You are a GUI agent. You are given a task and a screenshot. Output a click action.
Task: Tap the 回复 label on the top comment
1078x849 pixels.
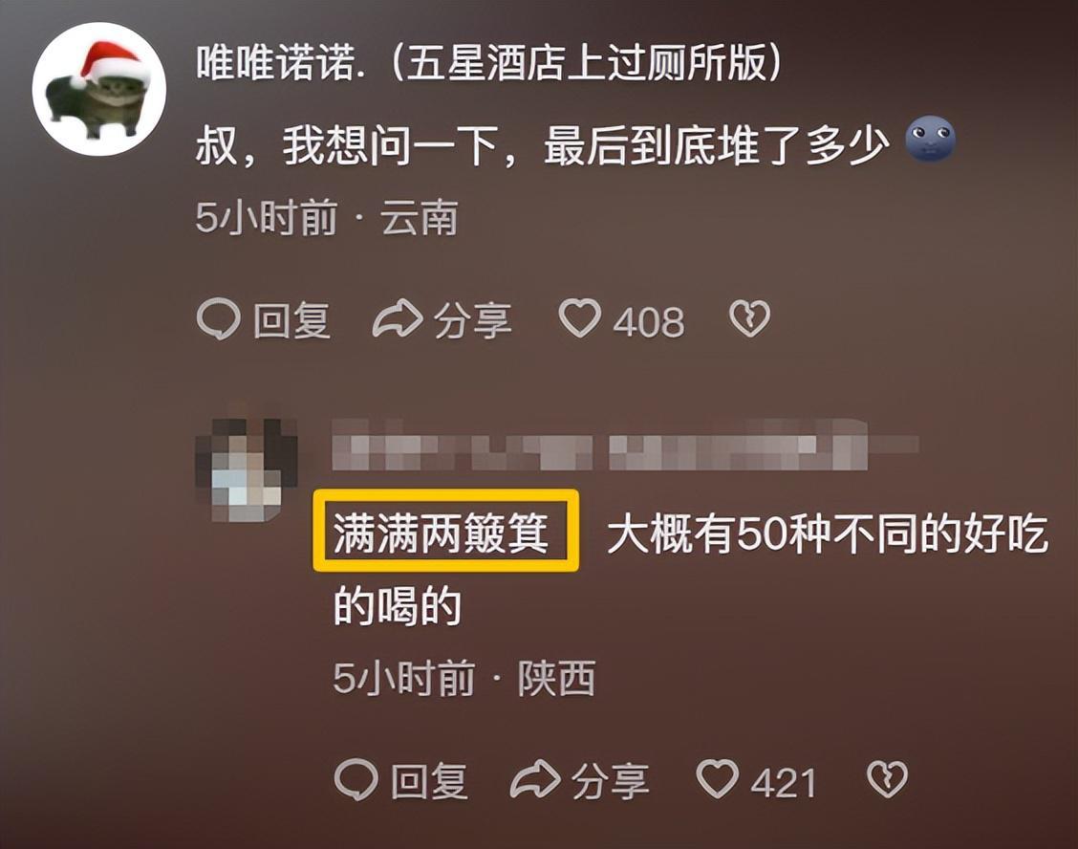point(292,320)
